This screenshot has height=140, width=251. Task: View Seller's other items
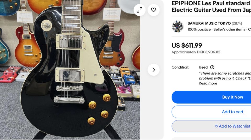(229, 29)
